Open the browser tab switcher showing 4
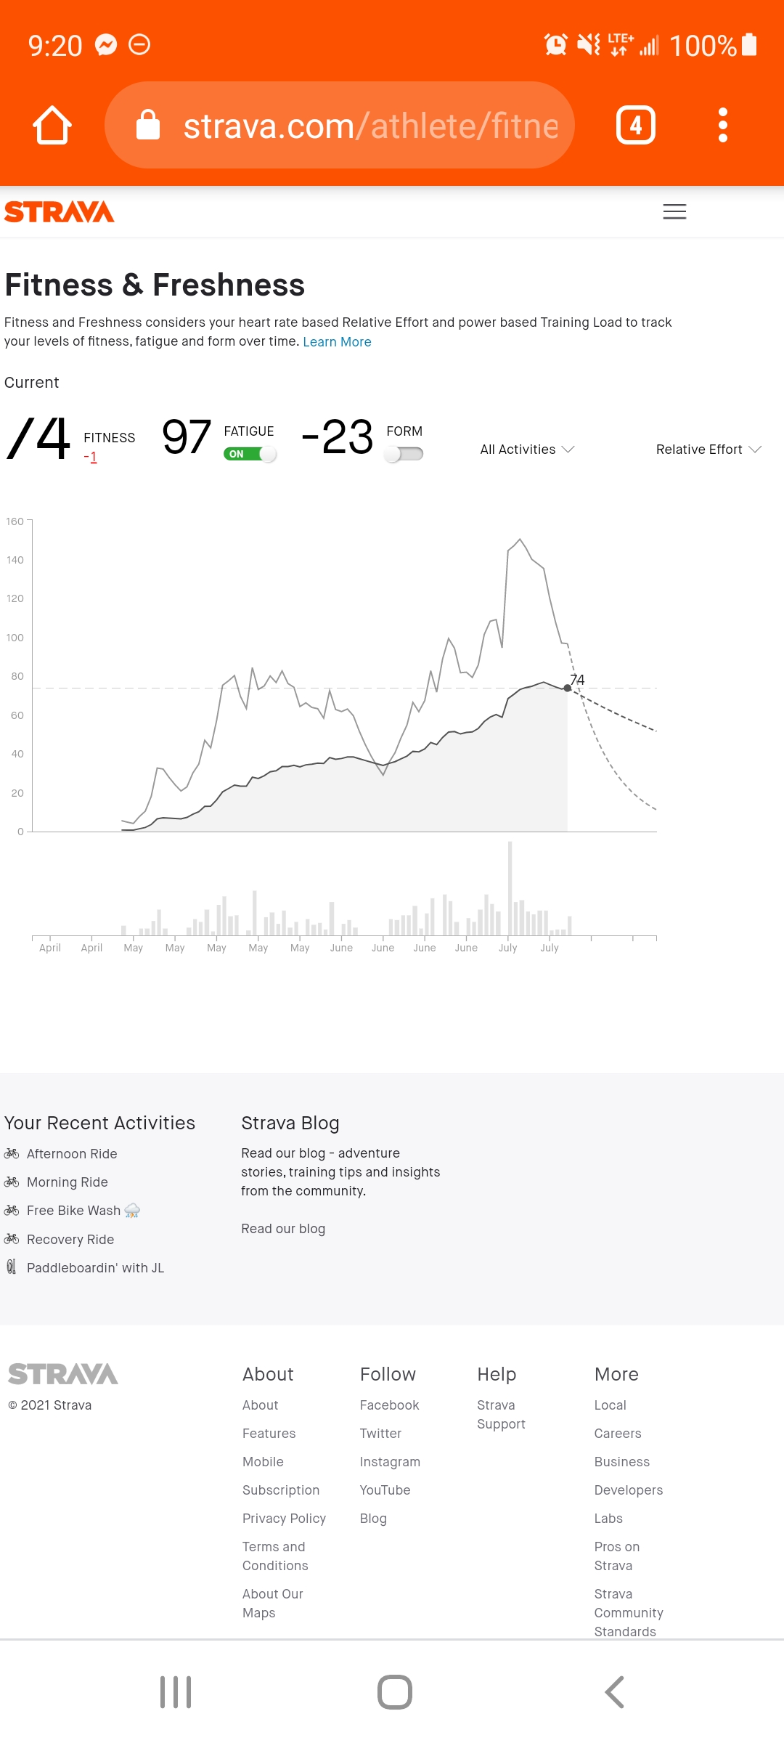Viewport: 784px width, 1743px height. pos(635,125)
